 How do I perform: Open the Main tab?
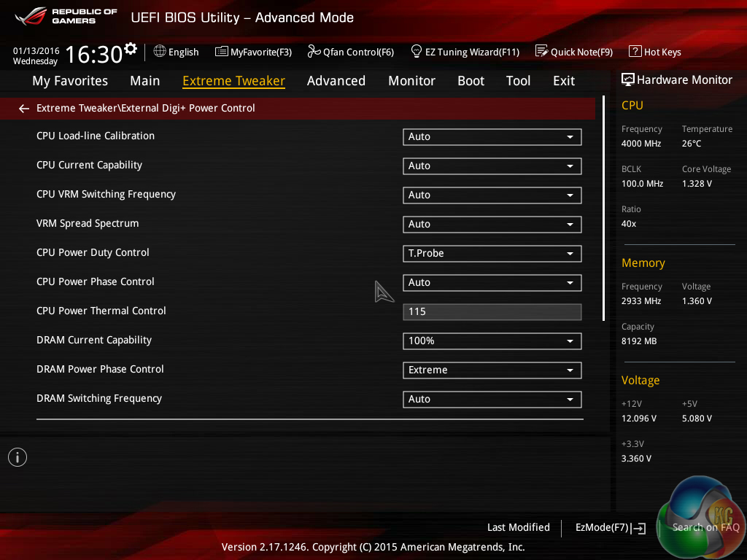pos(145,81)
